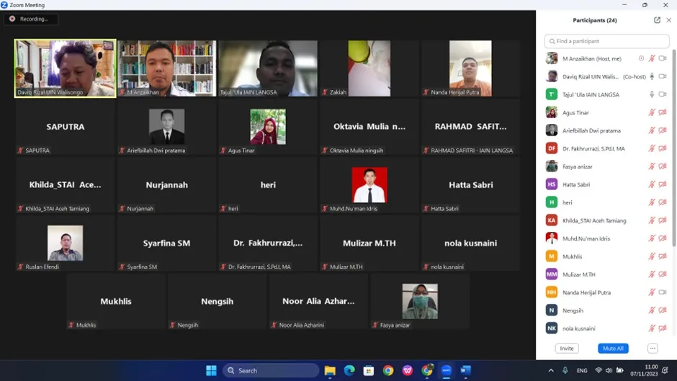
Task: Open the ENG language selector in tray
Action: coord(582,371)
